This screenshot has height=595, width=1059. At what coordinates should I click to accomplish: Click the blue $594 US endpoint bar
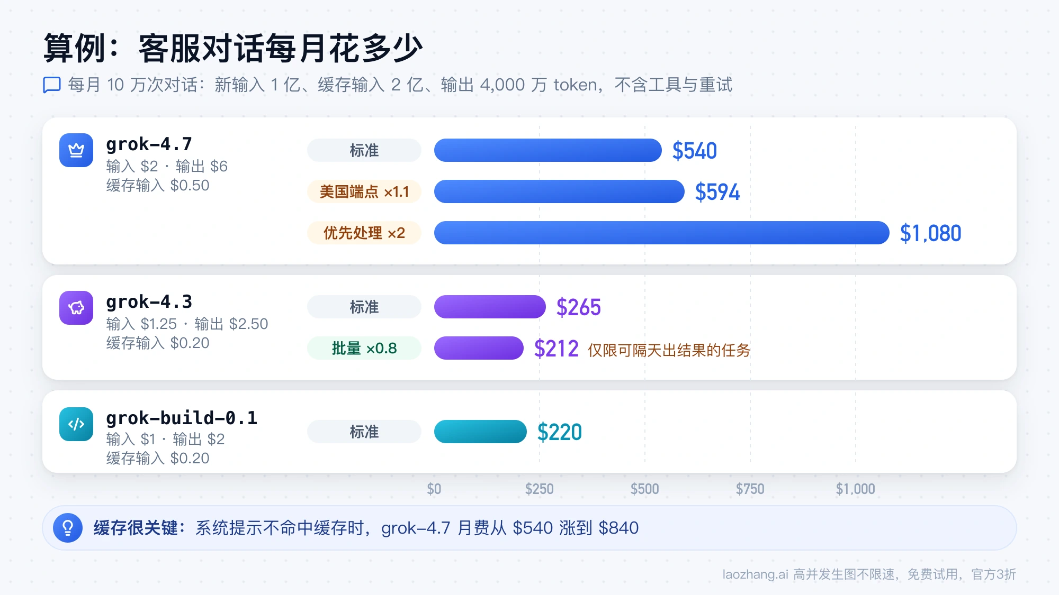coord(559,191)
